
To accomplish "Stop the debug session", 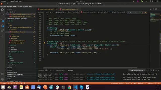I will [x=143, y=12].
